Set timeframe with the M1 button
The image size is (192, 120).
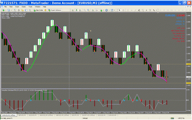tap(160, 10)
